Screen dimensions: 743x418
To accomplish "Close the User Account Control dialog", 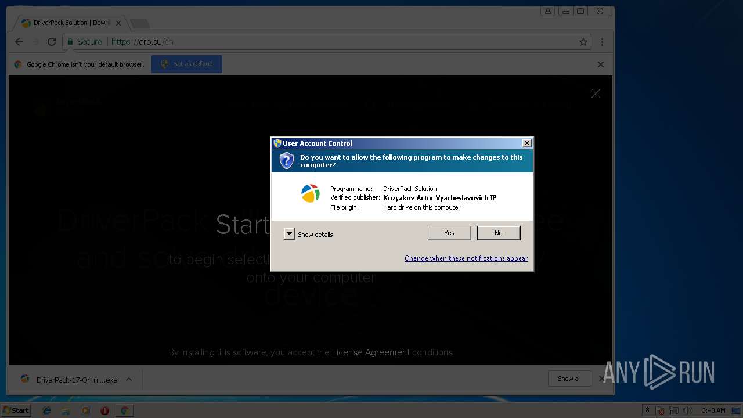I will pyautogui.click(x=526, y=143).
